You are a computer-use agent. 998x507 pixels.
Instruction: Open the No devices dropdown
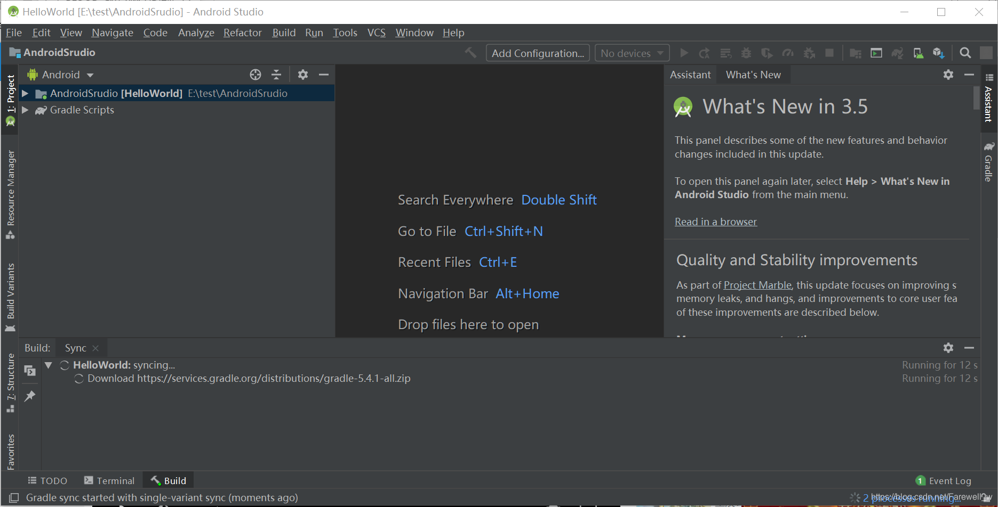point(632,53)
